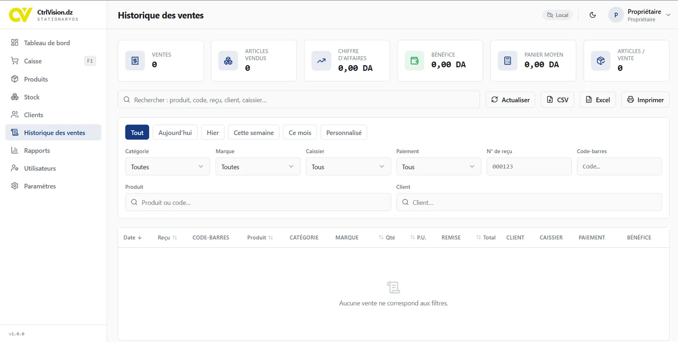Navigate to Produits
The height and width of the screenshot is (342, 678).
[x=53, y=79]
